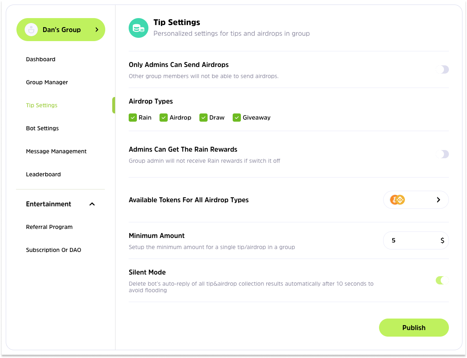Open Dan's Group chevron arrow

pos(97,30)
